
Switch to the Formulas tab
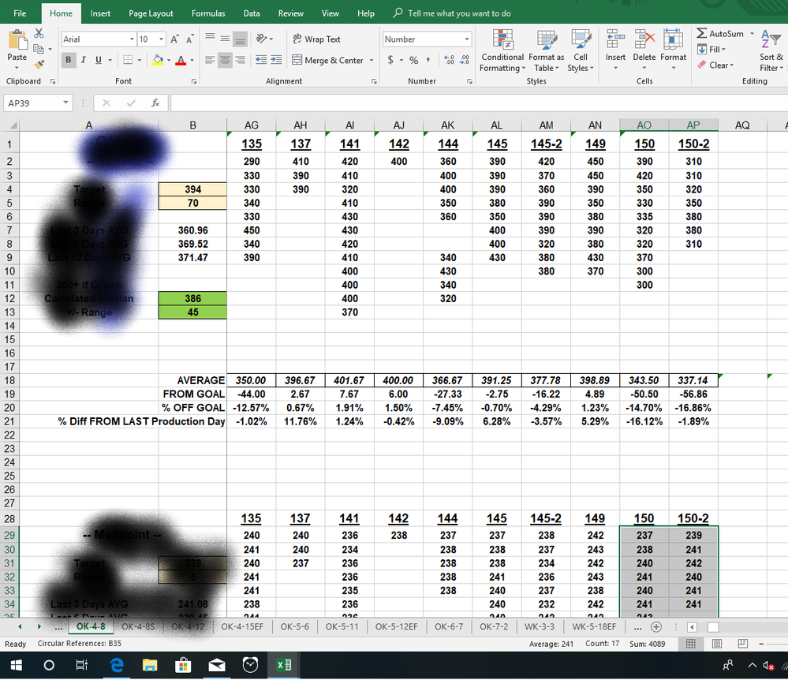click(208, 13)
